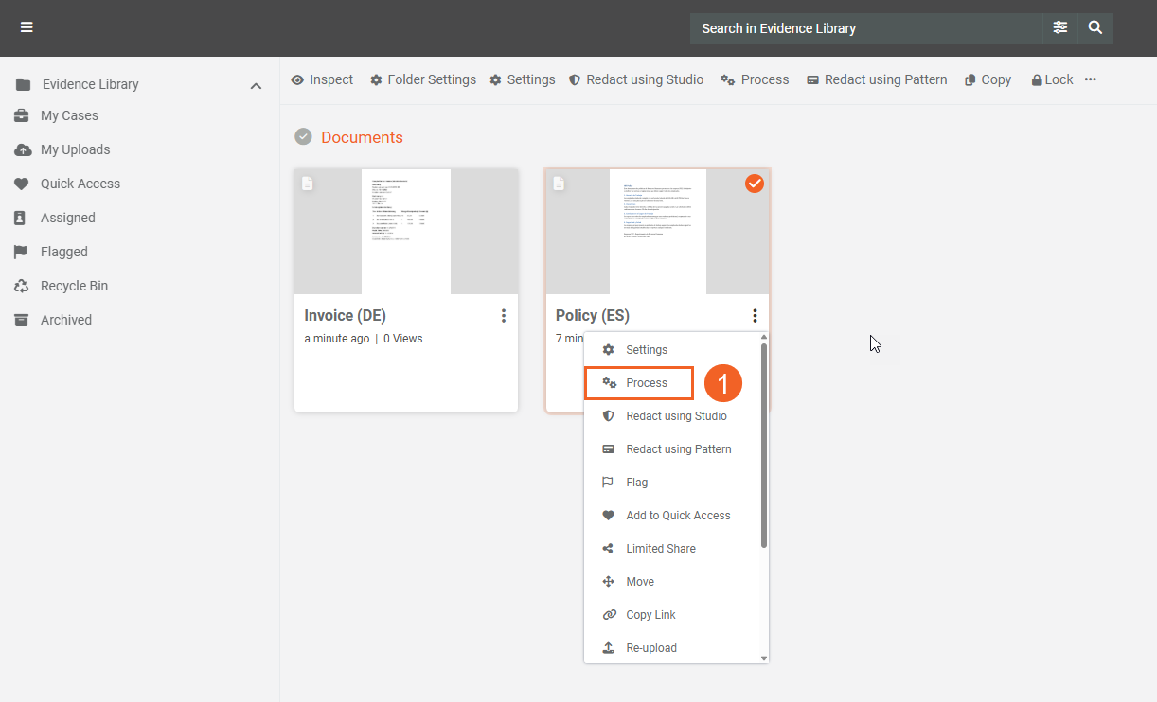Choose Limited Share in context menu

[x=660, y=549]
